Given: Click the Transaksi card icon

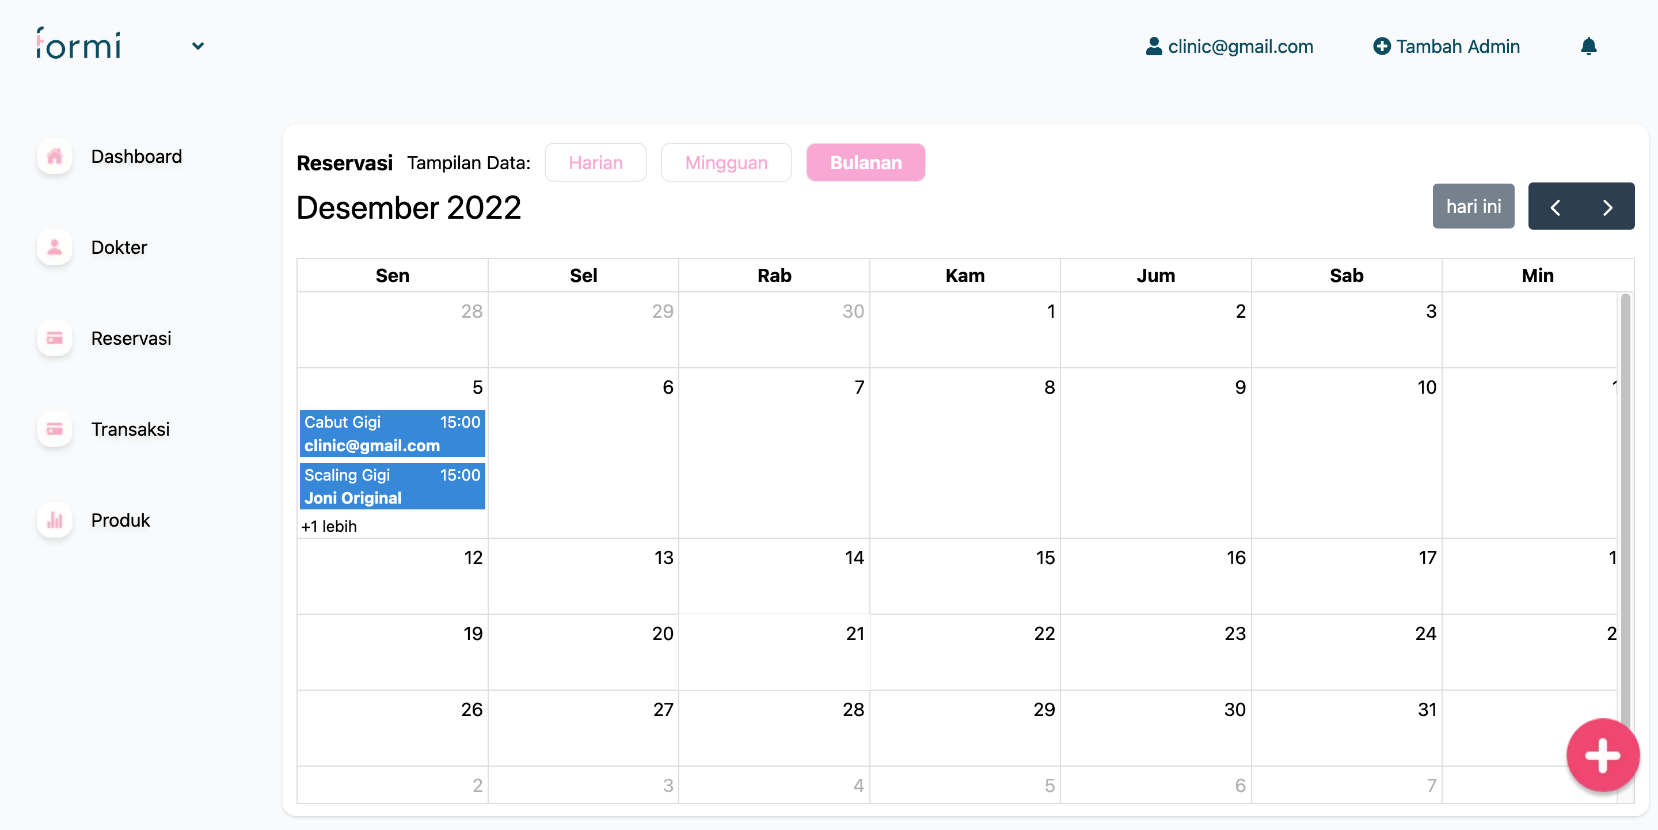Looking at the screenshot, I should pos(55,429).
